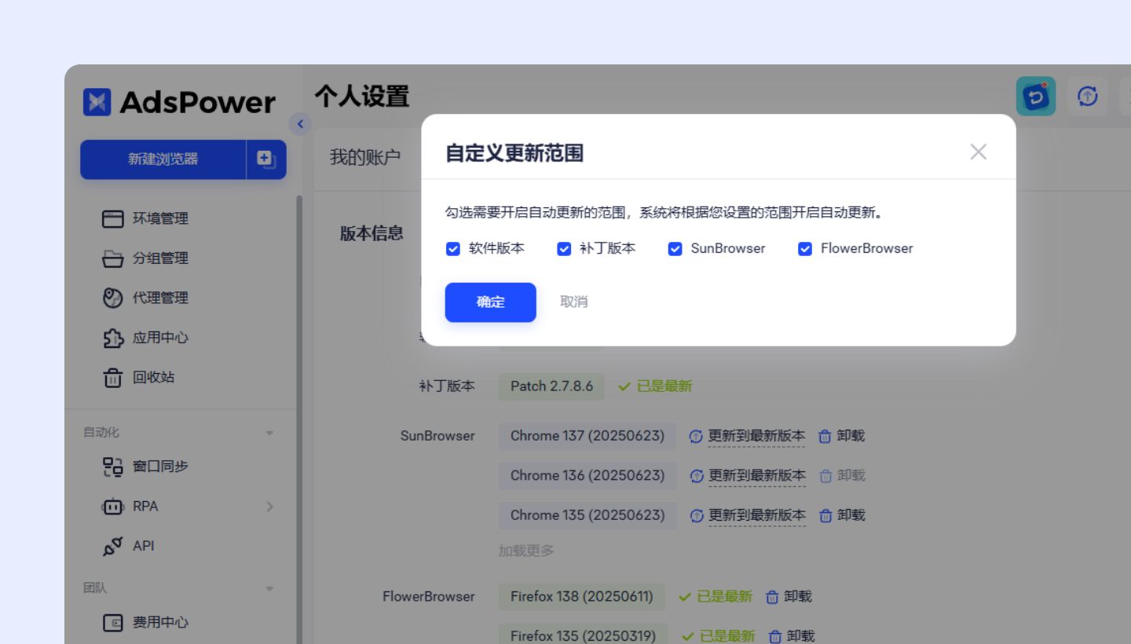Close the 自定义更新范围 dialog with X
Image resolution: width=1131 pixels, height=644 pixels.
pyautogui.click(x=978, y=152)
